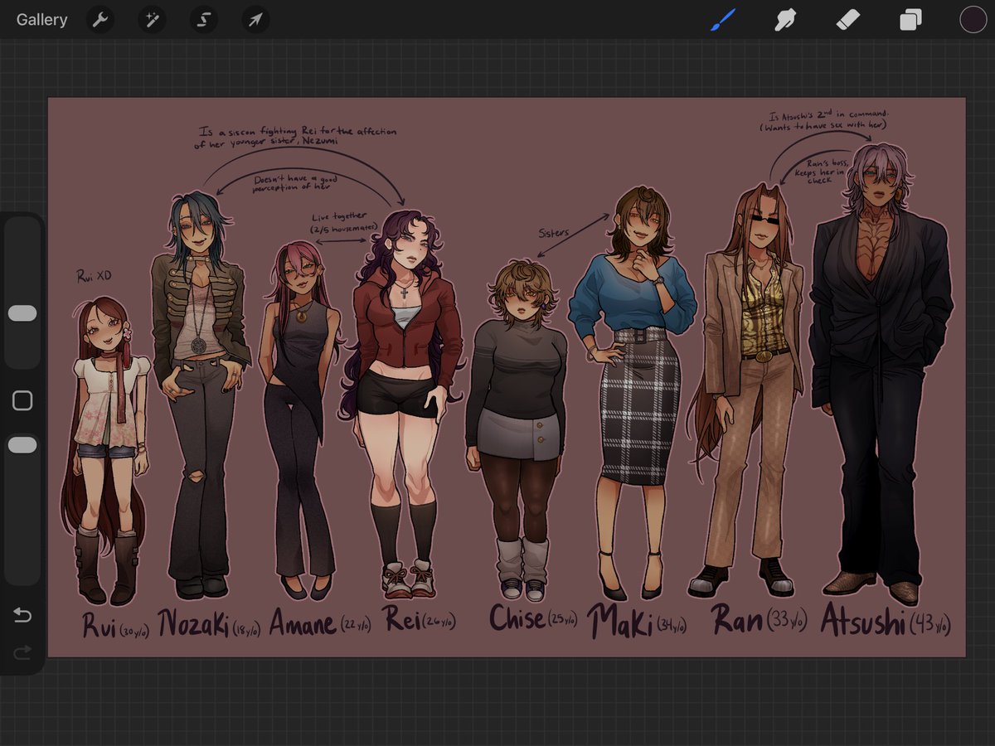This screenshot has height=746, width=995.
Task: Select the Smudge tool
Action: point(785,19)
